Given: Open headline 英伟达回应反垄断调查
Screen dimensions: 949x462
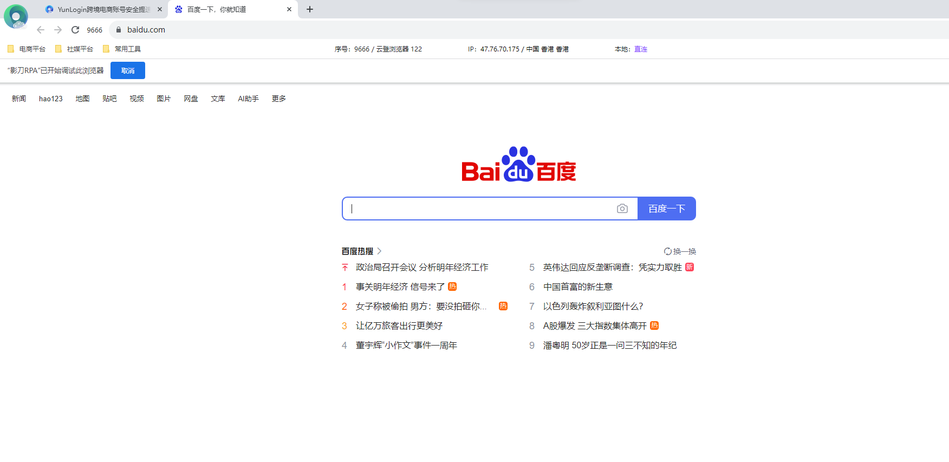Looking at the screenshot, I should [613, 267].
